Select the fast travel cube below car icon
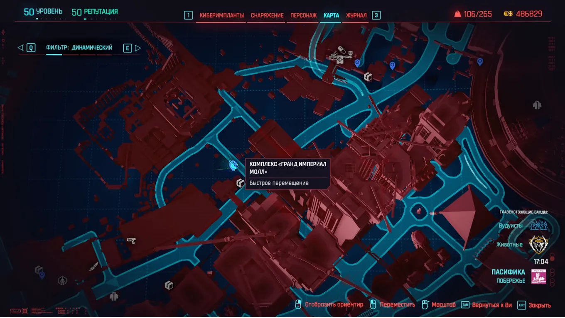This screenshot has height=318, width=565. tap(368, 77)
